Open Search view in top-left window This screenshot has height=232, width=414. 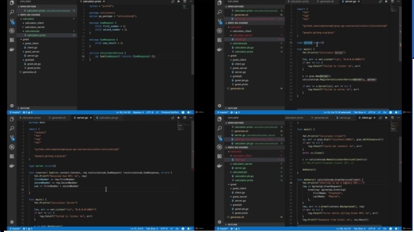(12, 12)
